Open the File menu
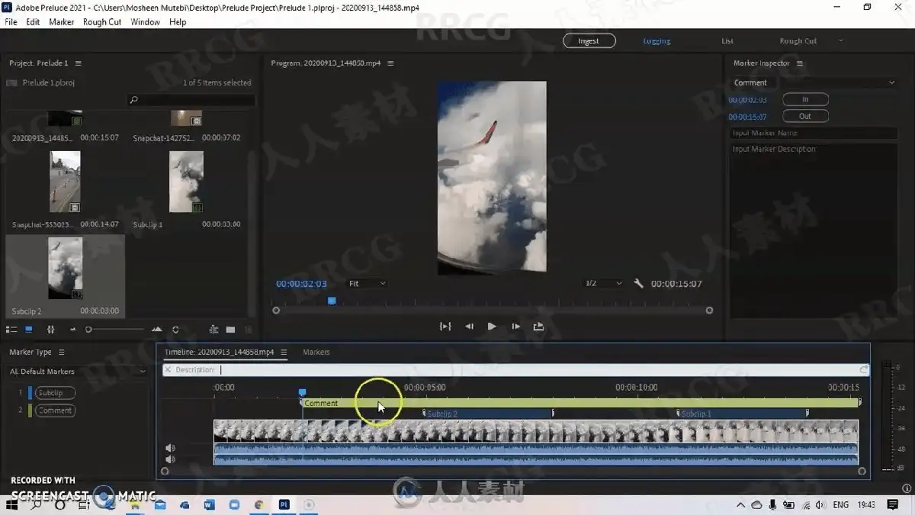Image resolution: width=915 pixels, height=515 pixels. [11, 22]
